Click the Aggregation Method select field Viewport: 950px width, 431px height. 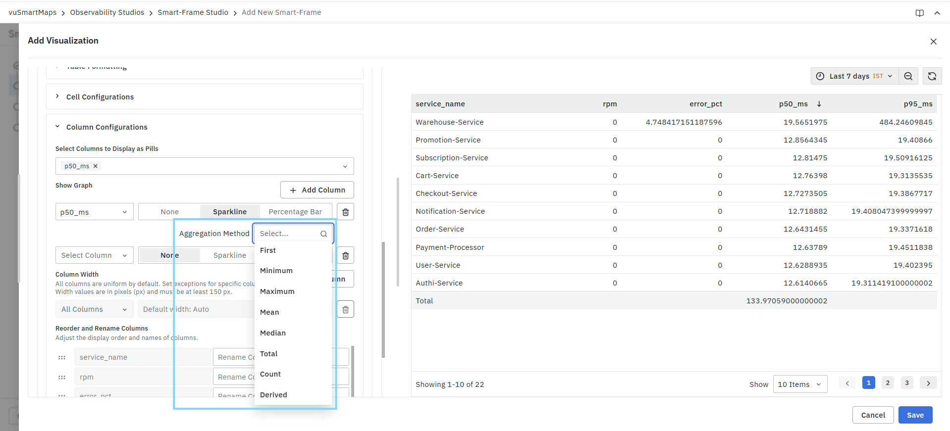(x=293, y=234)
